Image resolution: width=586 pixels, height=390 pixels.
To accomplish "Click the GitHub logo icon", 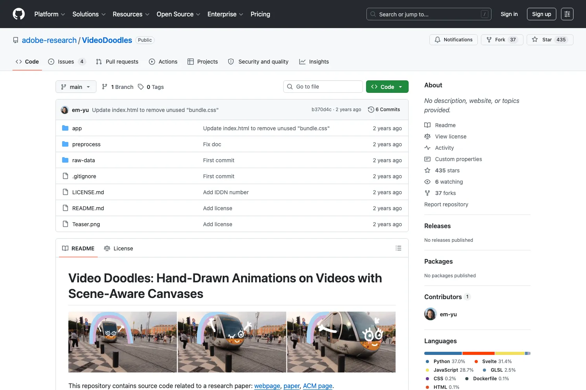I will pyautogui.click(x=19, y=14).
